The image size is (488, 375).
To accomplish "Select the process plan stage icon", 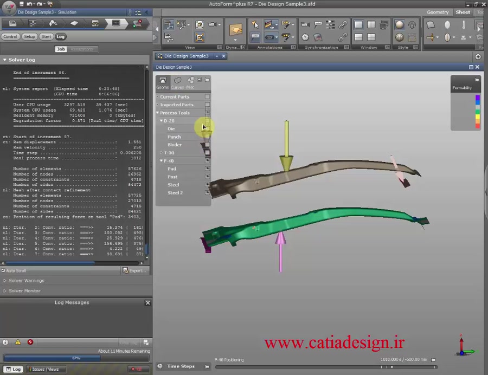I will click(33, 24).
